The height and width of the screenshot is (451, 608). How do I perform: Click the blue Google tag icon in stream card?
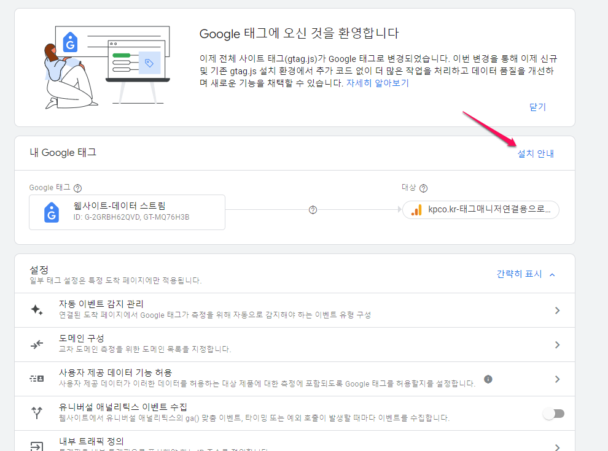coord(52,212)
